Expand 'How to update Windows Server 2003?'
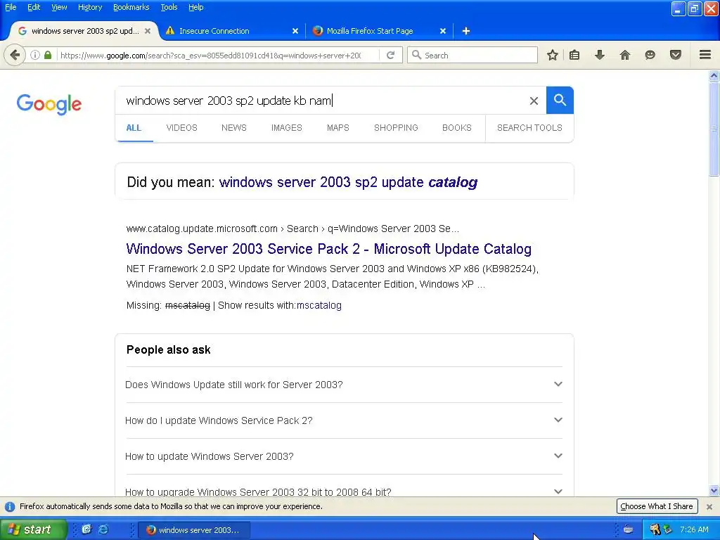Screen dimensions: 720x540 344,456
